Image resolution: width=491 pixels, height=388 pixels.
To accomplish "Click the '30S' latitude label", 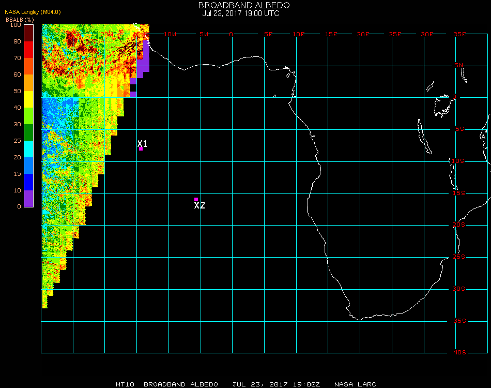I will [459, 289].
